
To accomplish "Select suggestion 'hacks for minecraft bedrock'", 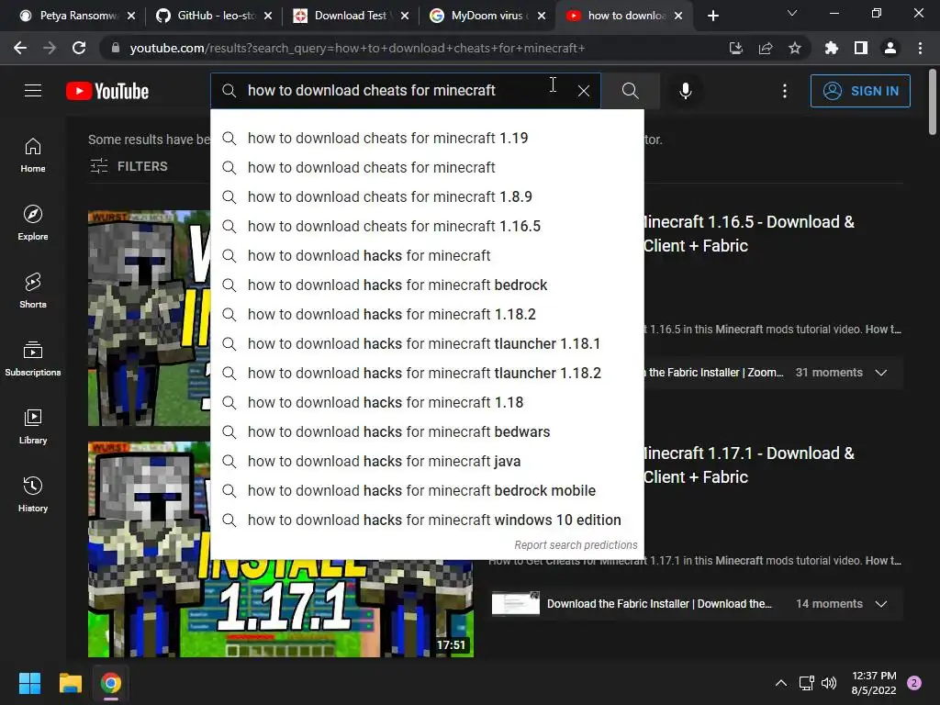I will (428, 285).
